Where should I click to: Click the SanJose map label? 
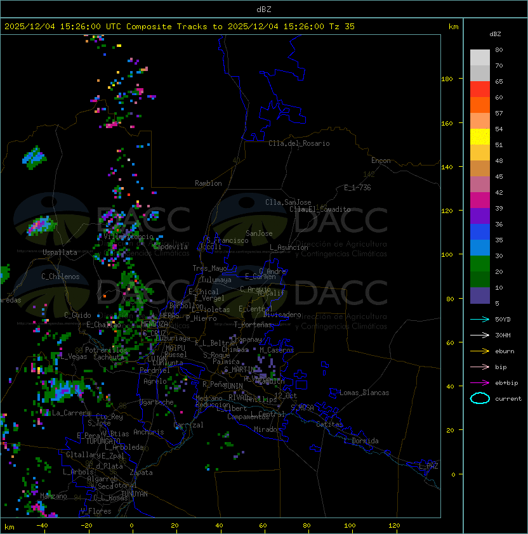(x=259, y=233)
